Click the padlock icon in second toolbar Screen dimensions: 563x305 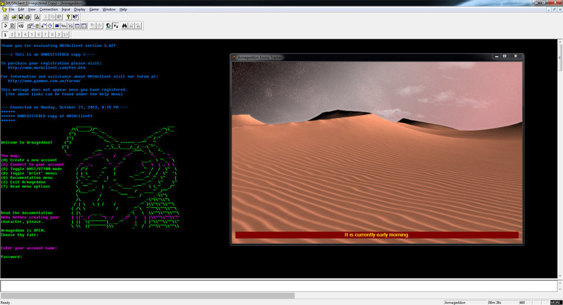43,26
